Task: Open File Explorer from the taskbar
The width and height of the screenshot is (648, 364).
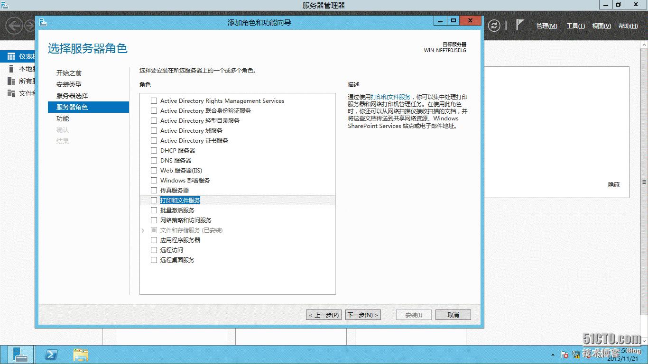Action: 81,355
